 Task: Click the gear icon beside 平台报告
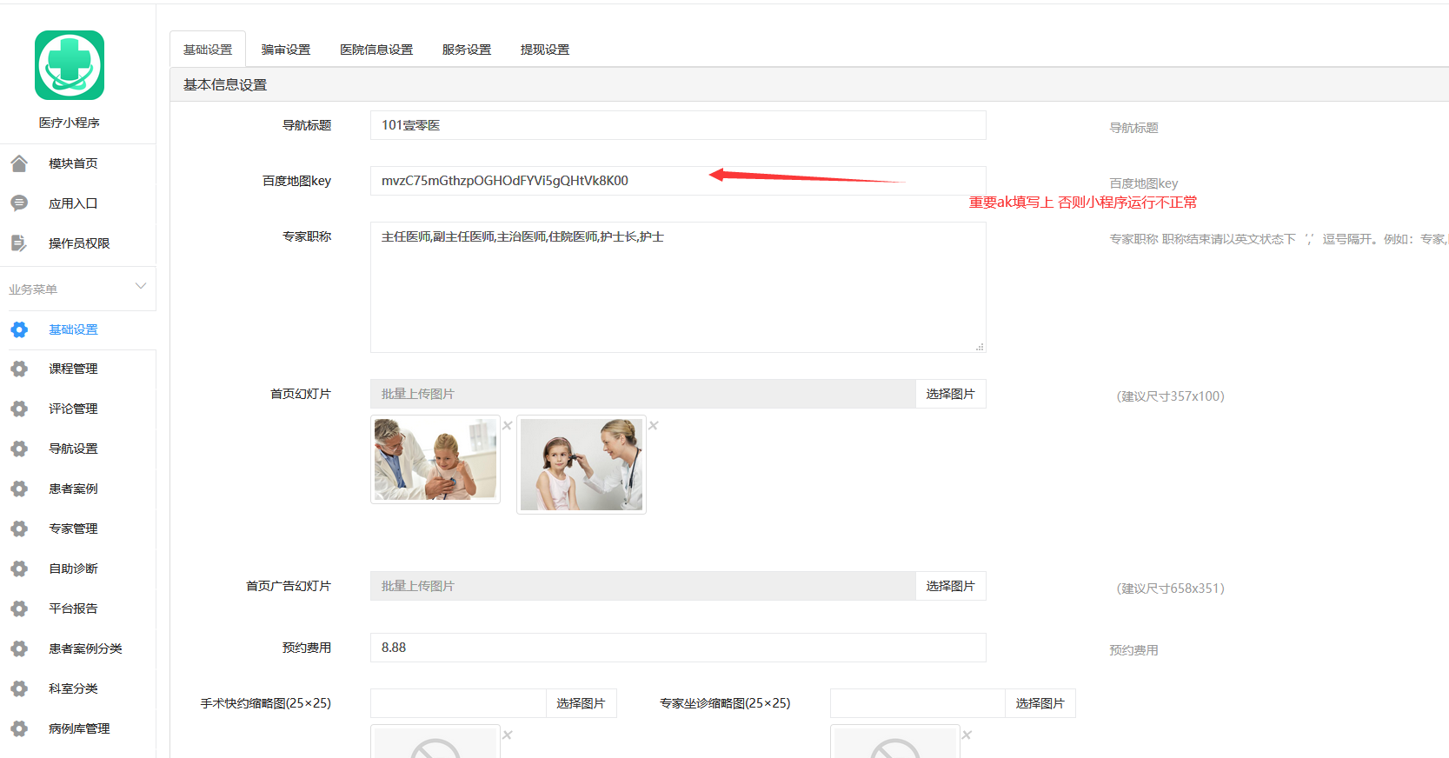19,608
